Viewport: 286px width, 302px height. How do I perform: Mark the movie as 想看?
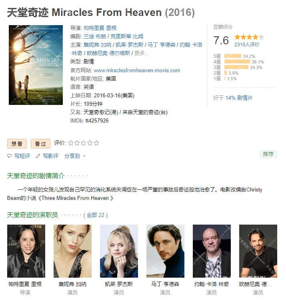point(17,144)
